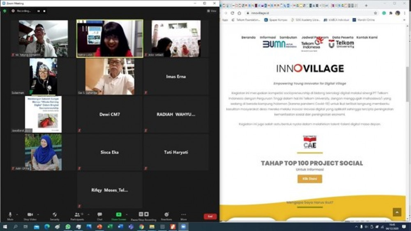The height and width of the screenshot is (231, 411).
Task: Open Apps shortcut in bookmarks bar
Action: coord(225,20)
